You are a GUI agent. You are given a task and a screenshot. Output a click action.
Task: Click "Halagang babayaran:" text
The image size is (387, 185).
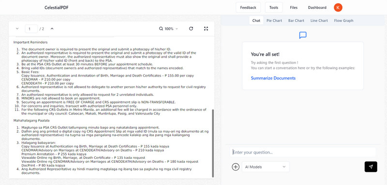tap(39, 142)
